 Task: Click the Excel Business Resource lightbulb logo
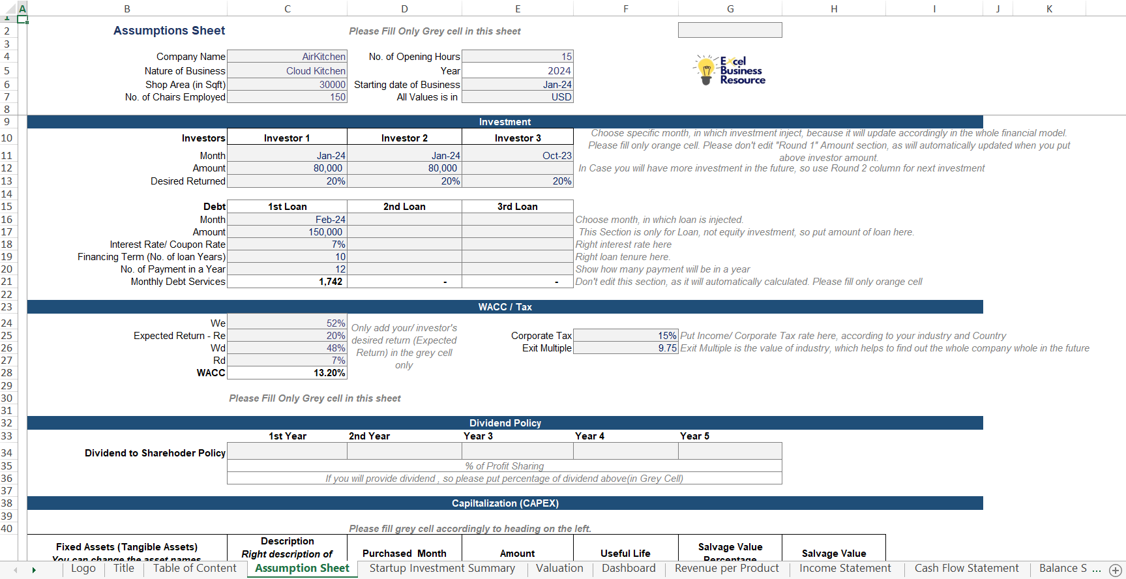pos(729,70)
